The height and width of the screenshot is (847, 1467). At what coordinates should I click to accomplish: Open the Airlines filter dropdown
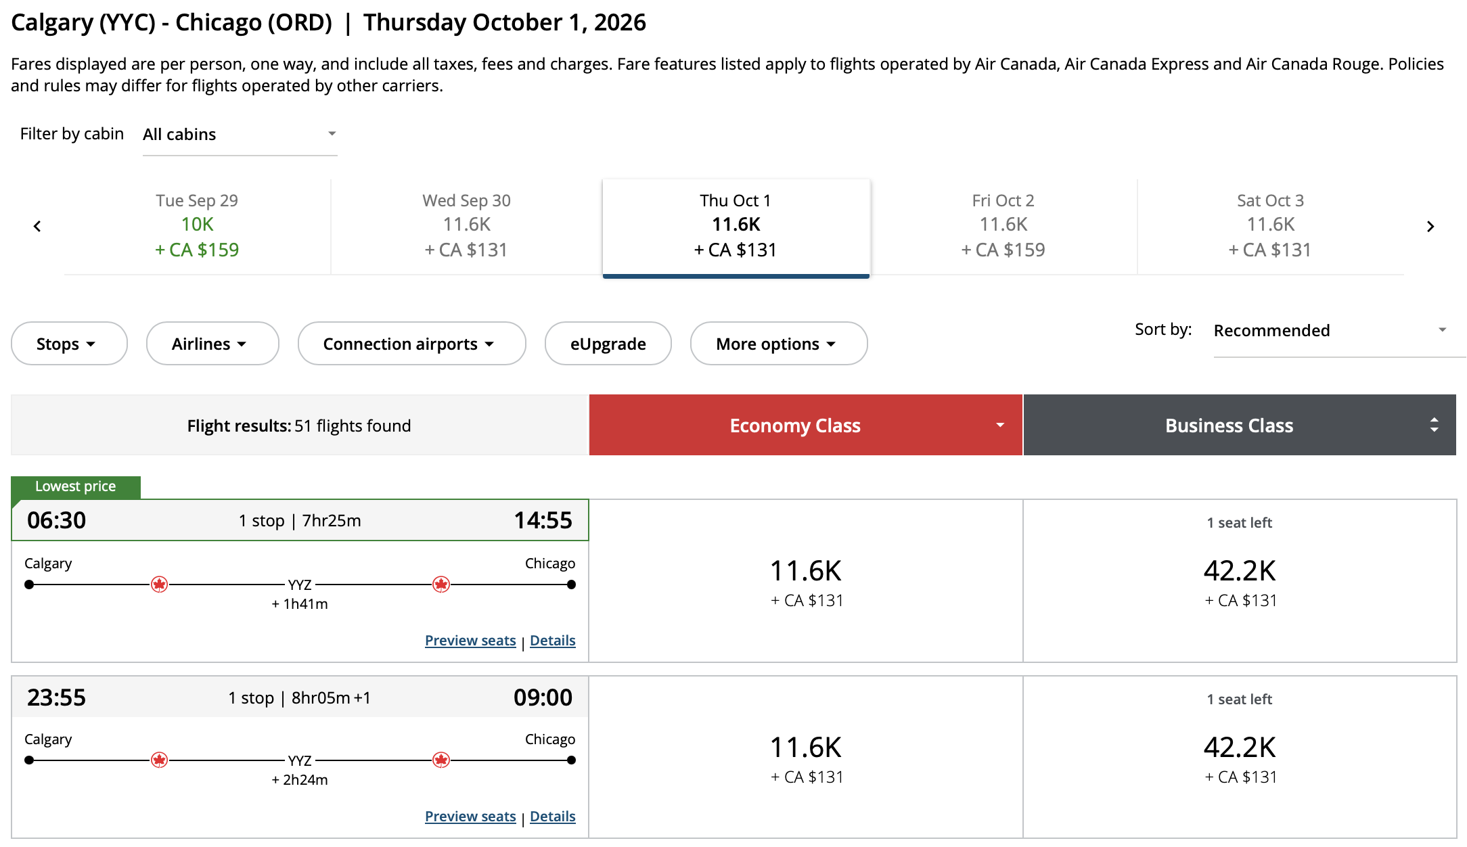point(212,344)
